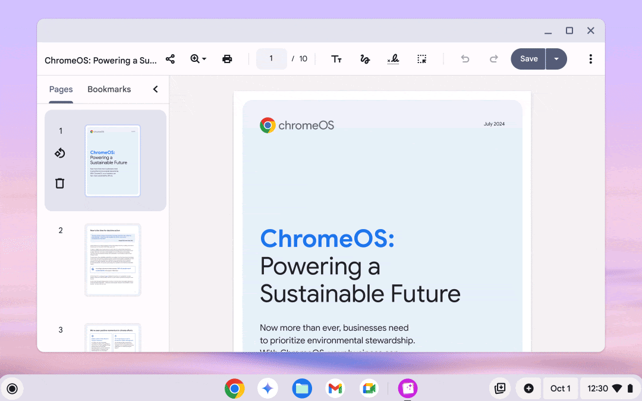Screen dimensions: 642x401
Task: Click 'Sustainable Future' title line in document
Action: click(360, 294)
